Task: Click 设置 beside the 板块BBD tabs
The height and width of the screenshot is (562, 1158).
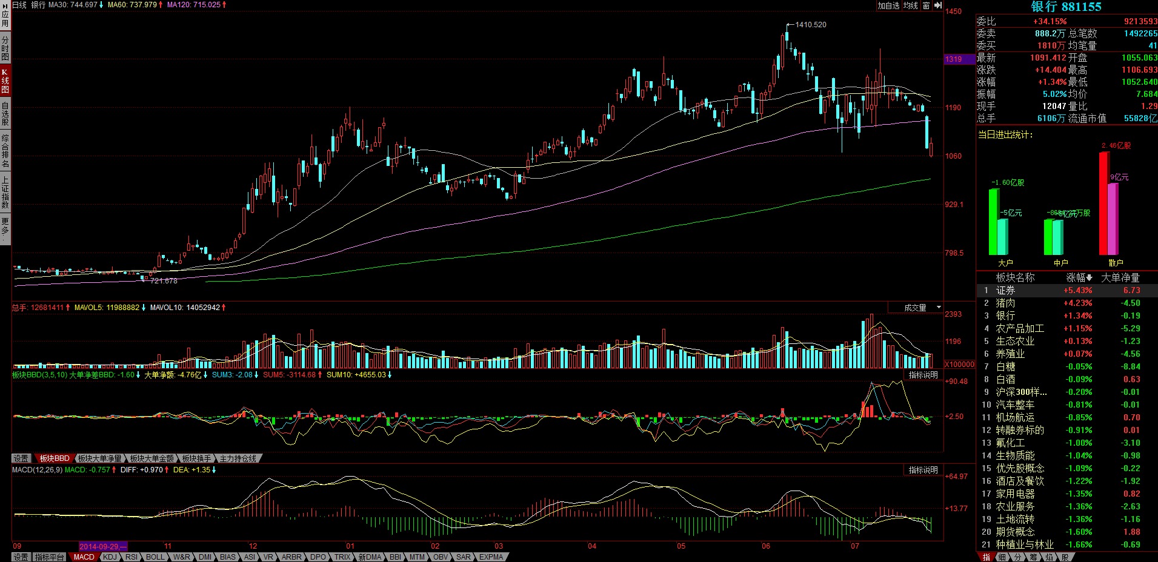Action: click(21, 458)
